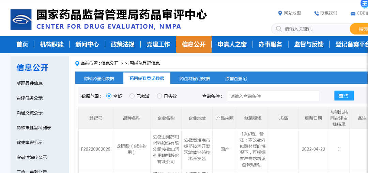Click the CDE logo emblem
This screenshot has height=173, width=368.
(x=21, y=19)
